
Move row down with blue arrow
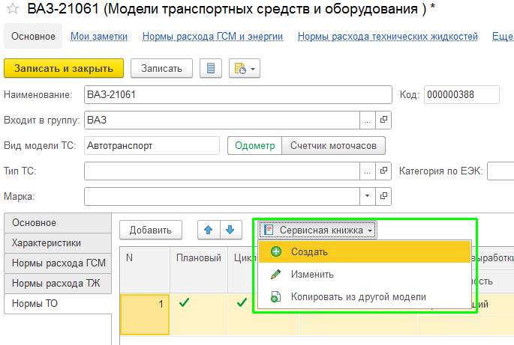tap(231, 230)
